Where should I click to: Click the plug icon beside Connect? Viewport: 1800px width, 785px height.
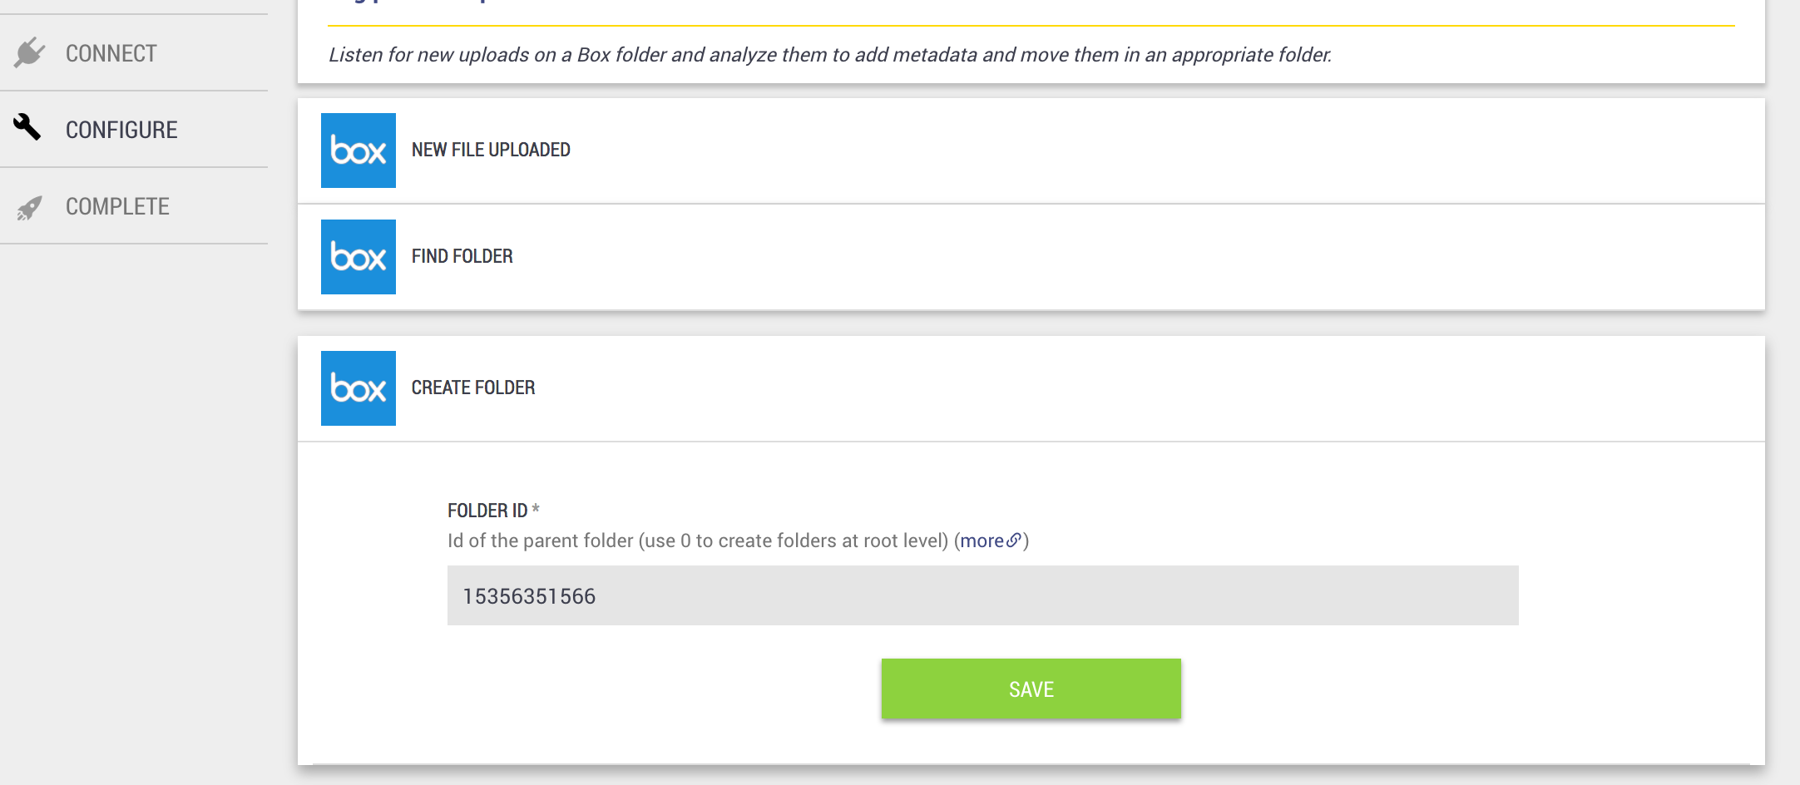click(29, 52)
